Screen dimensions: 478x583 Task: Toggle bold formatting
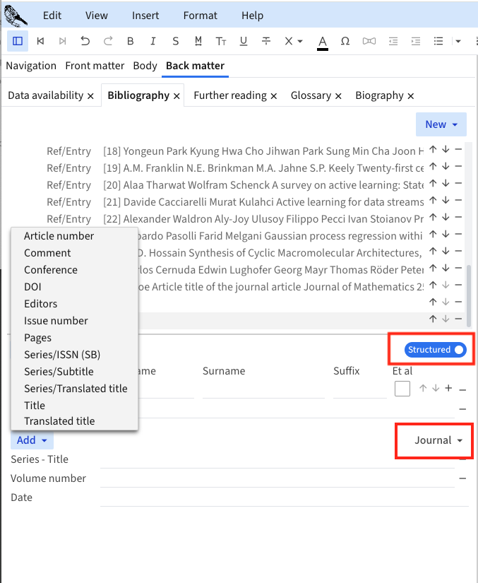click(131, 41)
